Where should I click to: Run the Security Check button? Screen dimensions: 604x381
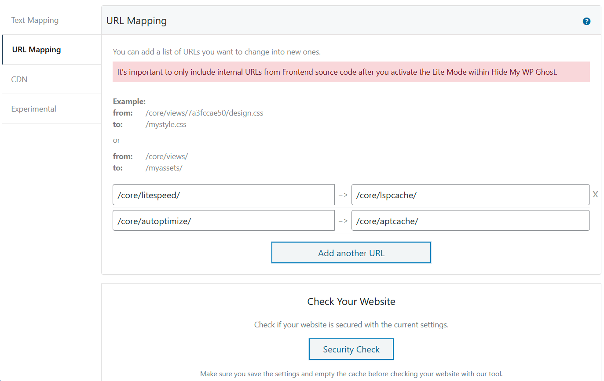pyautogui.click(x=351, y=349)
